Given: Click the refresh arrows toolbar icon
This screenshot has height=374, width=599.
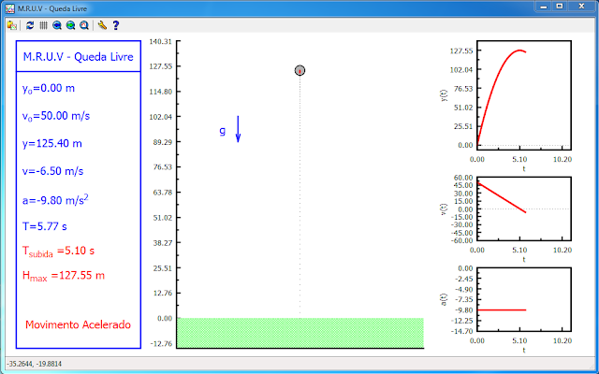Looking at the screenshot, I should pos(30,25).
